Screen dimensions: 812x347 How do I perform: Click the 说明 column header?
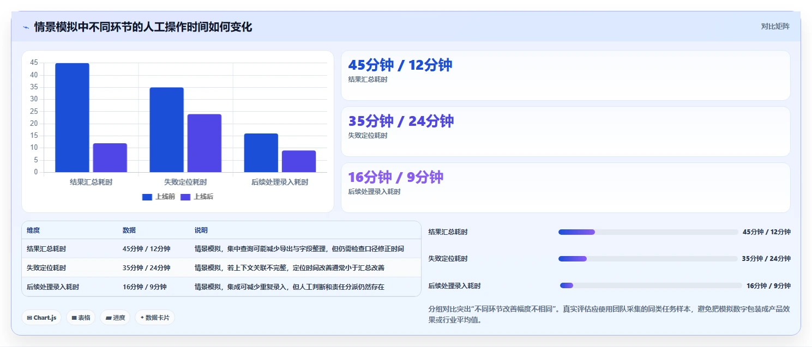tap(201, 230)
